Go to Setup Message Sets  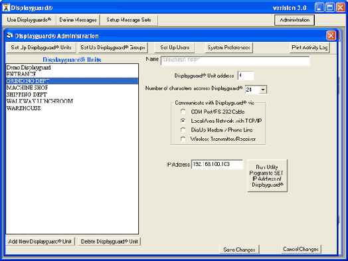pos(129,20)
